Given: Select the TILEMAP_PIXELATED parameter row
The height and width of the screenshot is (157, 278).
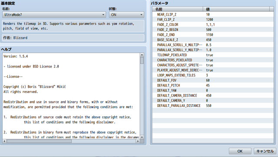Looking at the screenshot, I should coord(213,55).
